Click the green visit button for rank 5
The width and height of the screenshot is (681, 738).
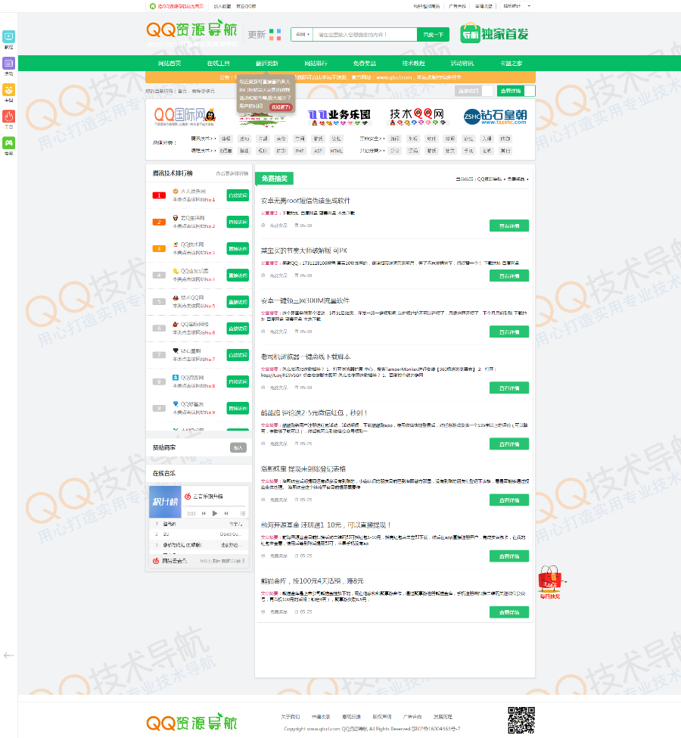(238, 302)
